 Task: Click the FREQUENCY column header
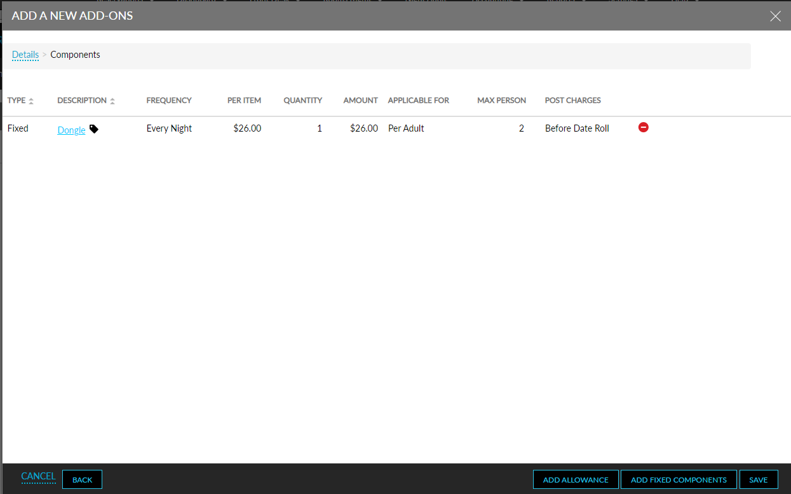169,100
